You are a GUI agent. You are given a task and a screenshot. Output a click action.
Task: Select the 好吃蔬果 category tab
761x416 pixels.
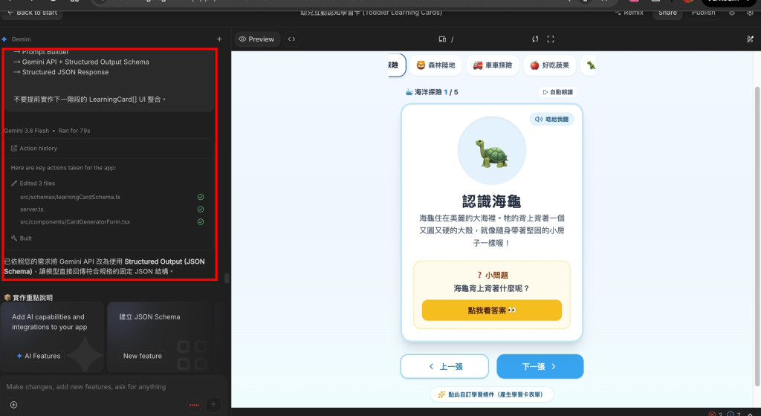coord(549,65)
